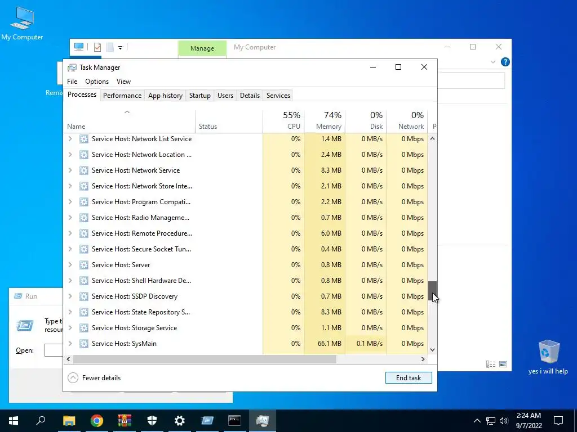
Task: Sort by the Disk column header
Action: 366,121
